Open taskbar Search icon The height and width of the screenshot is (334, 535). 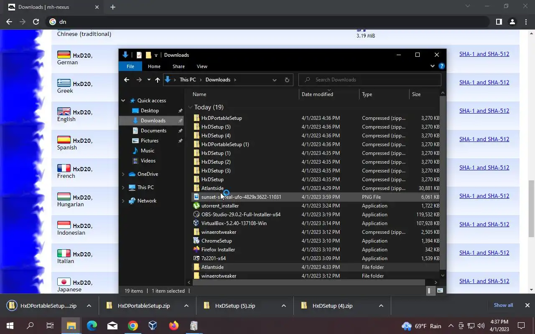pos(30,326)
